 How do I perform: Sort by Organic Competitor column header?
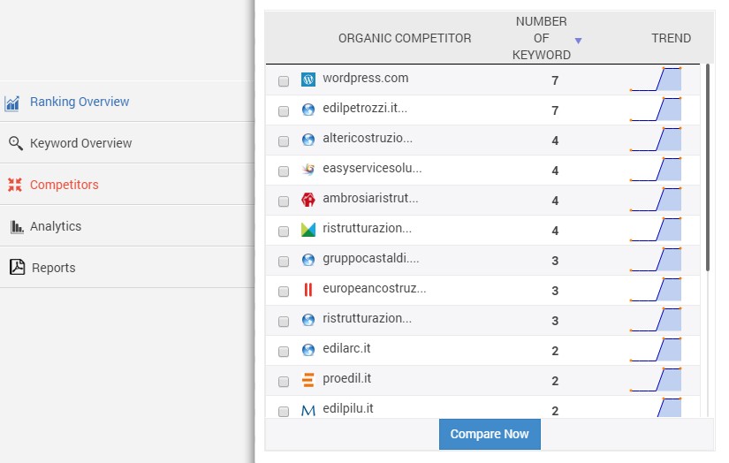tap(405, 38)
